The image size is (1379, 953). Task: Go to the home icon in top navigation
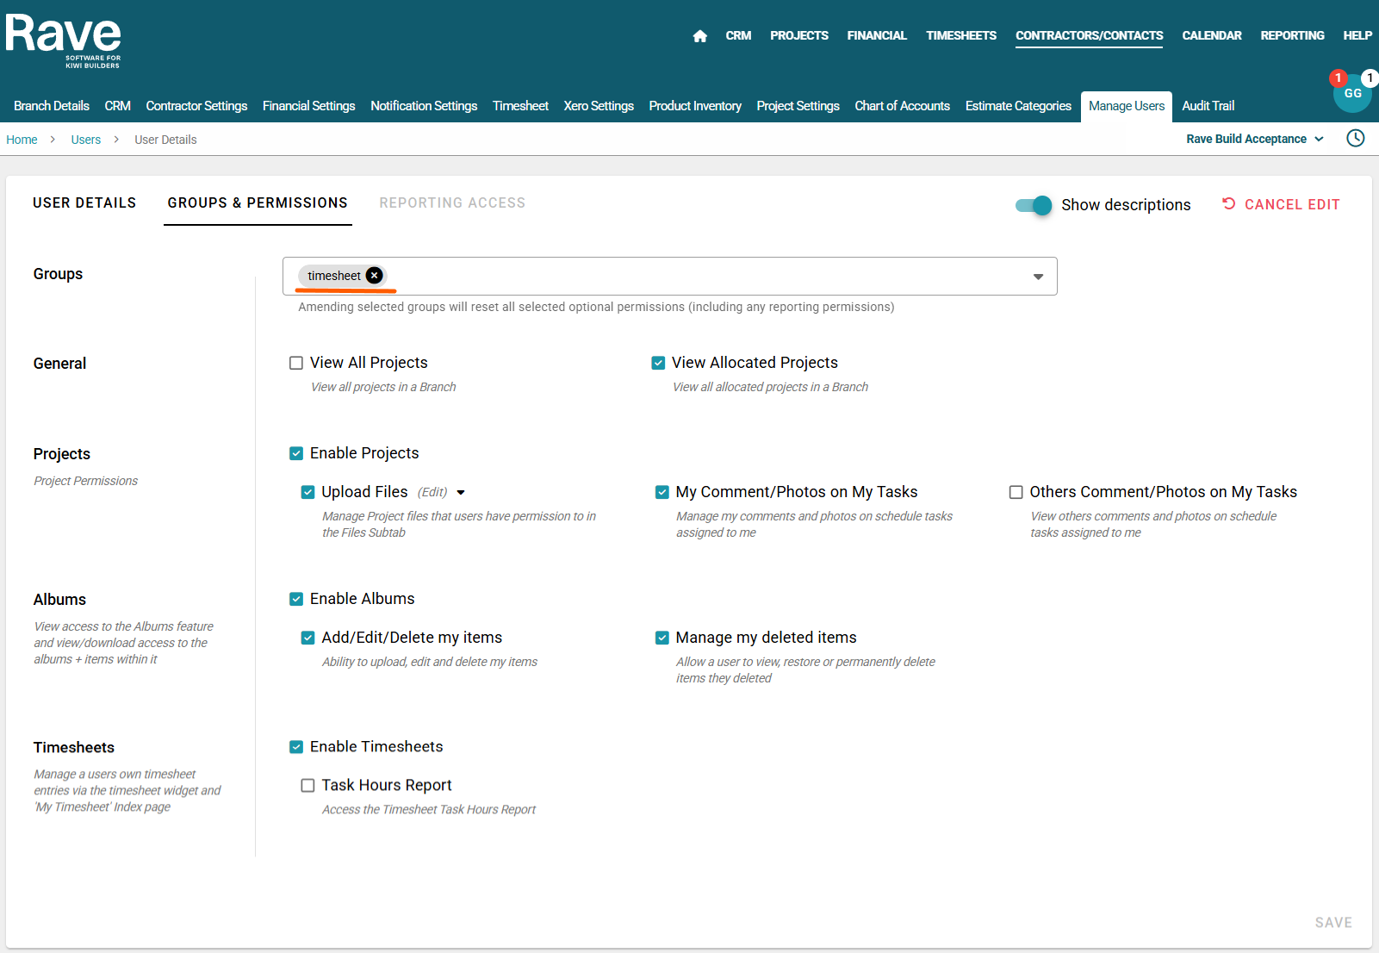pos(699,36)
